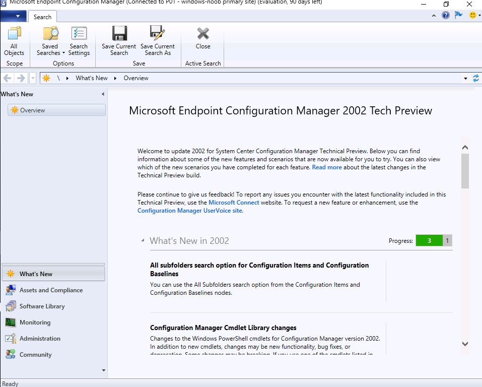Click the star root icon in address bar
The height and width of the screenshot is (387, 482).
pyautogui.click(x=46, y=78)
